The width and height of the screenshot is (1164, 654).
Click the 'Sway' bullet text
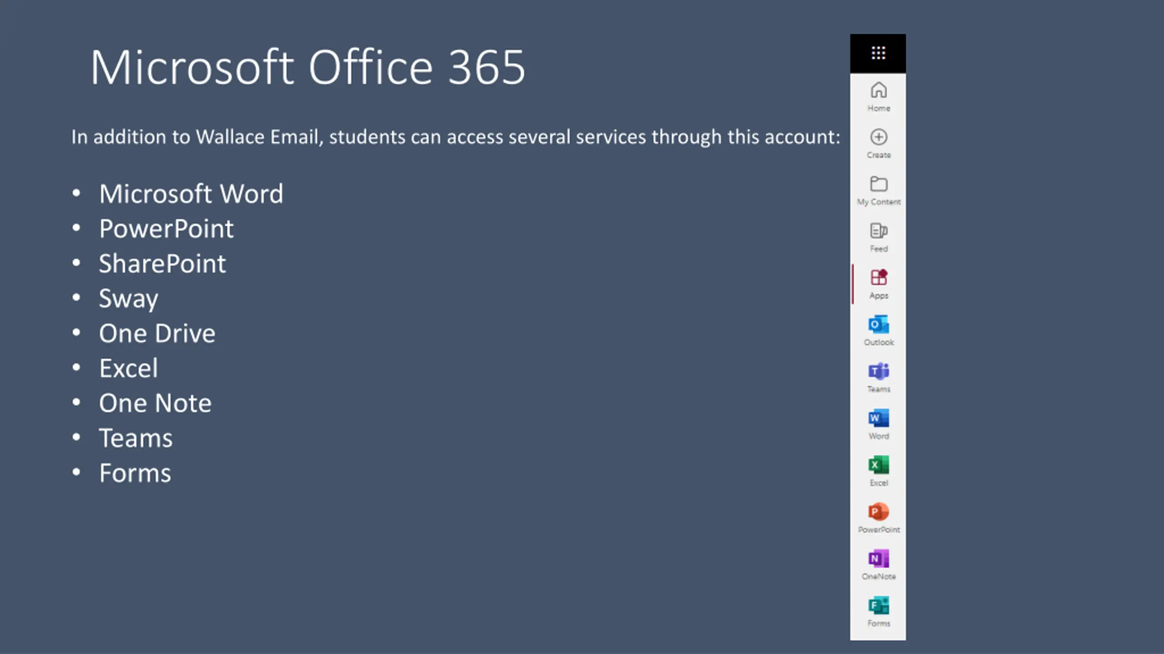tap(129, 299)
